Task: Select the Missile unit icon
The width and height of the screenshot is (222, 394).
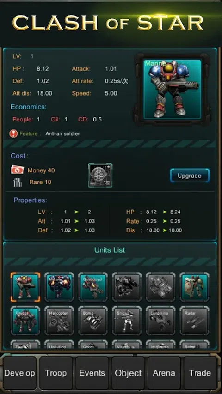Action: pyautogui.click(x=59, y=287)
